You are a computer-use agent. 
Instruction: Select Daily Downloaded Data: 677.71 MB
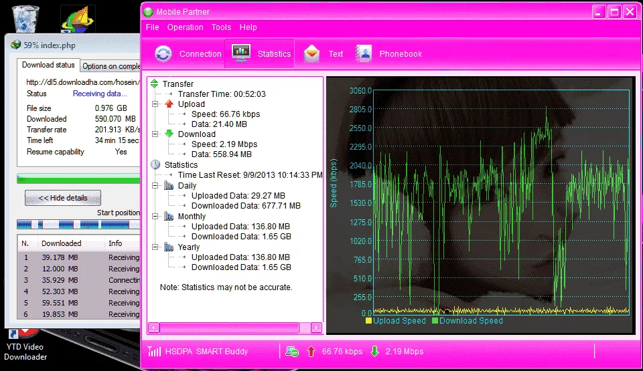pos(246,206)
